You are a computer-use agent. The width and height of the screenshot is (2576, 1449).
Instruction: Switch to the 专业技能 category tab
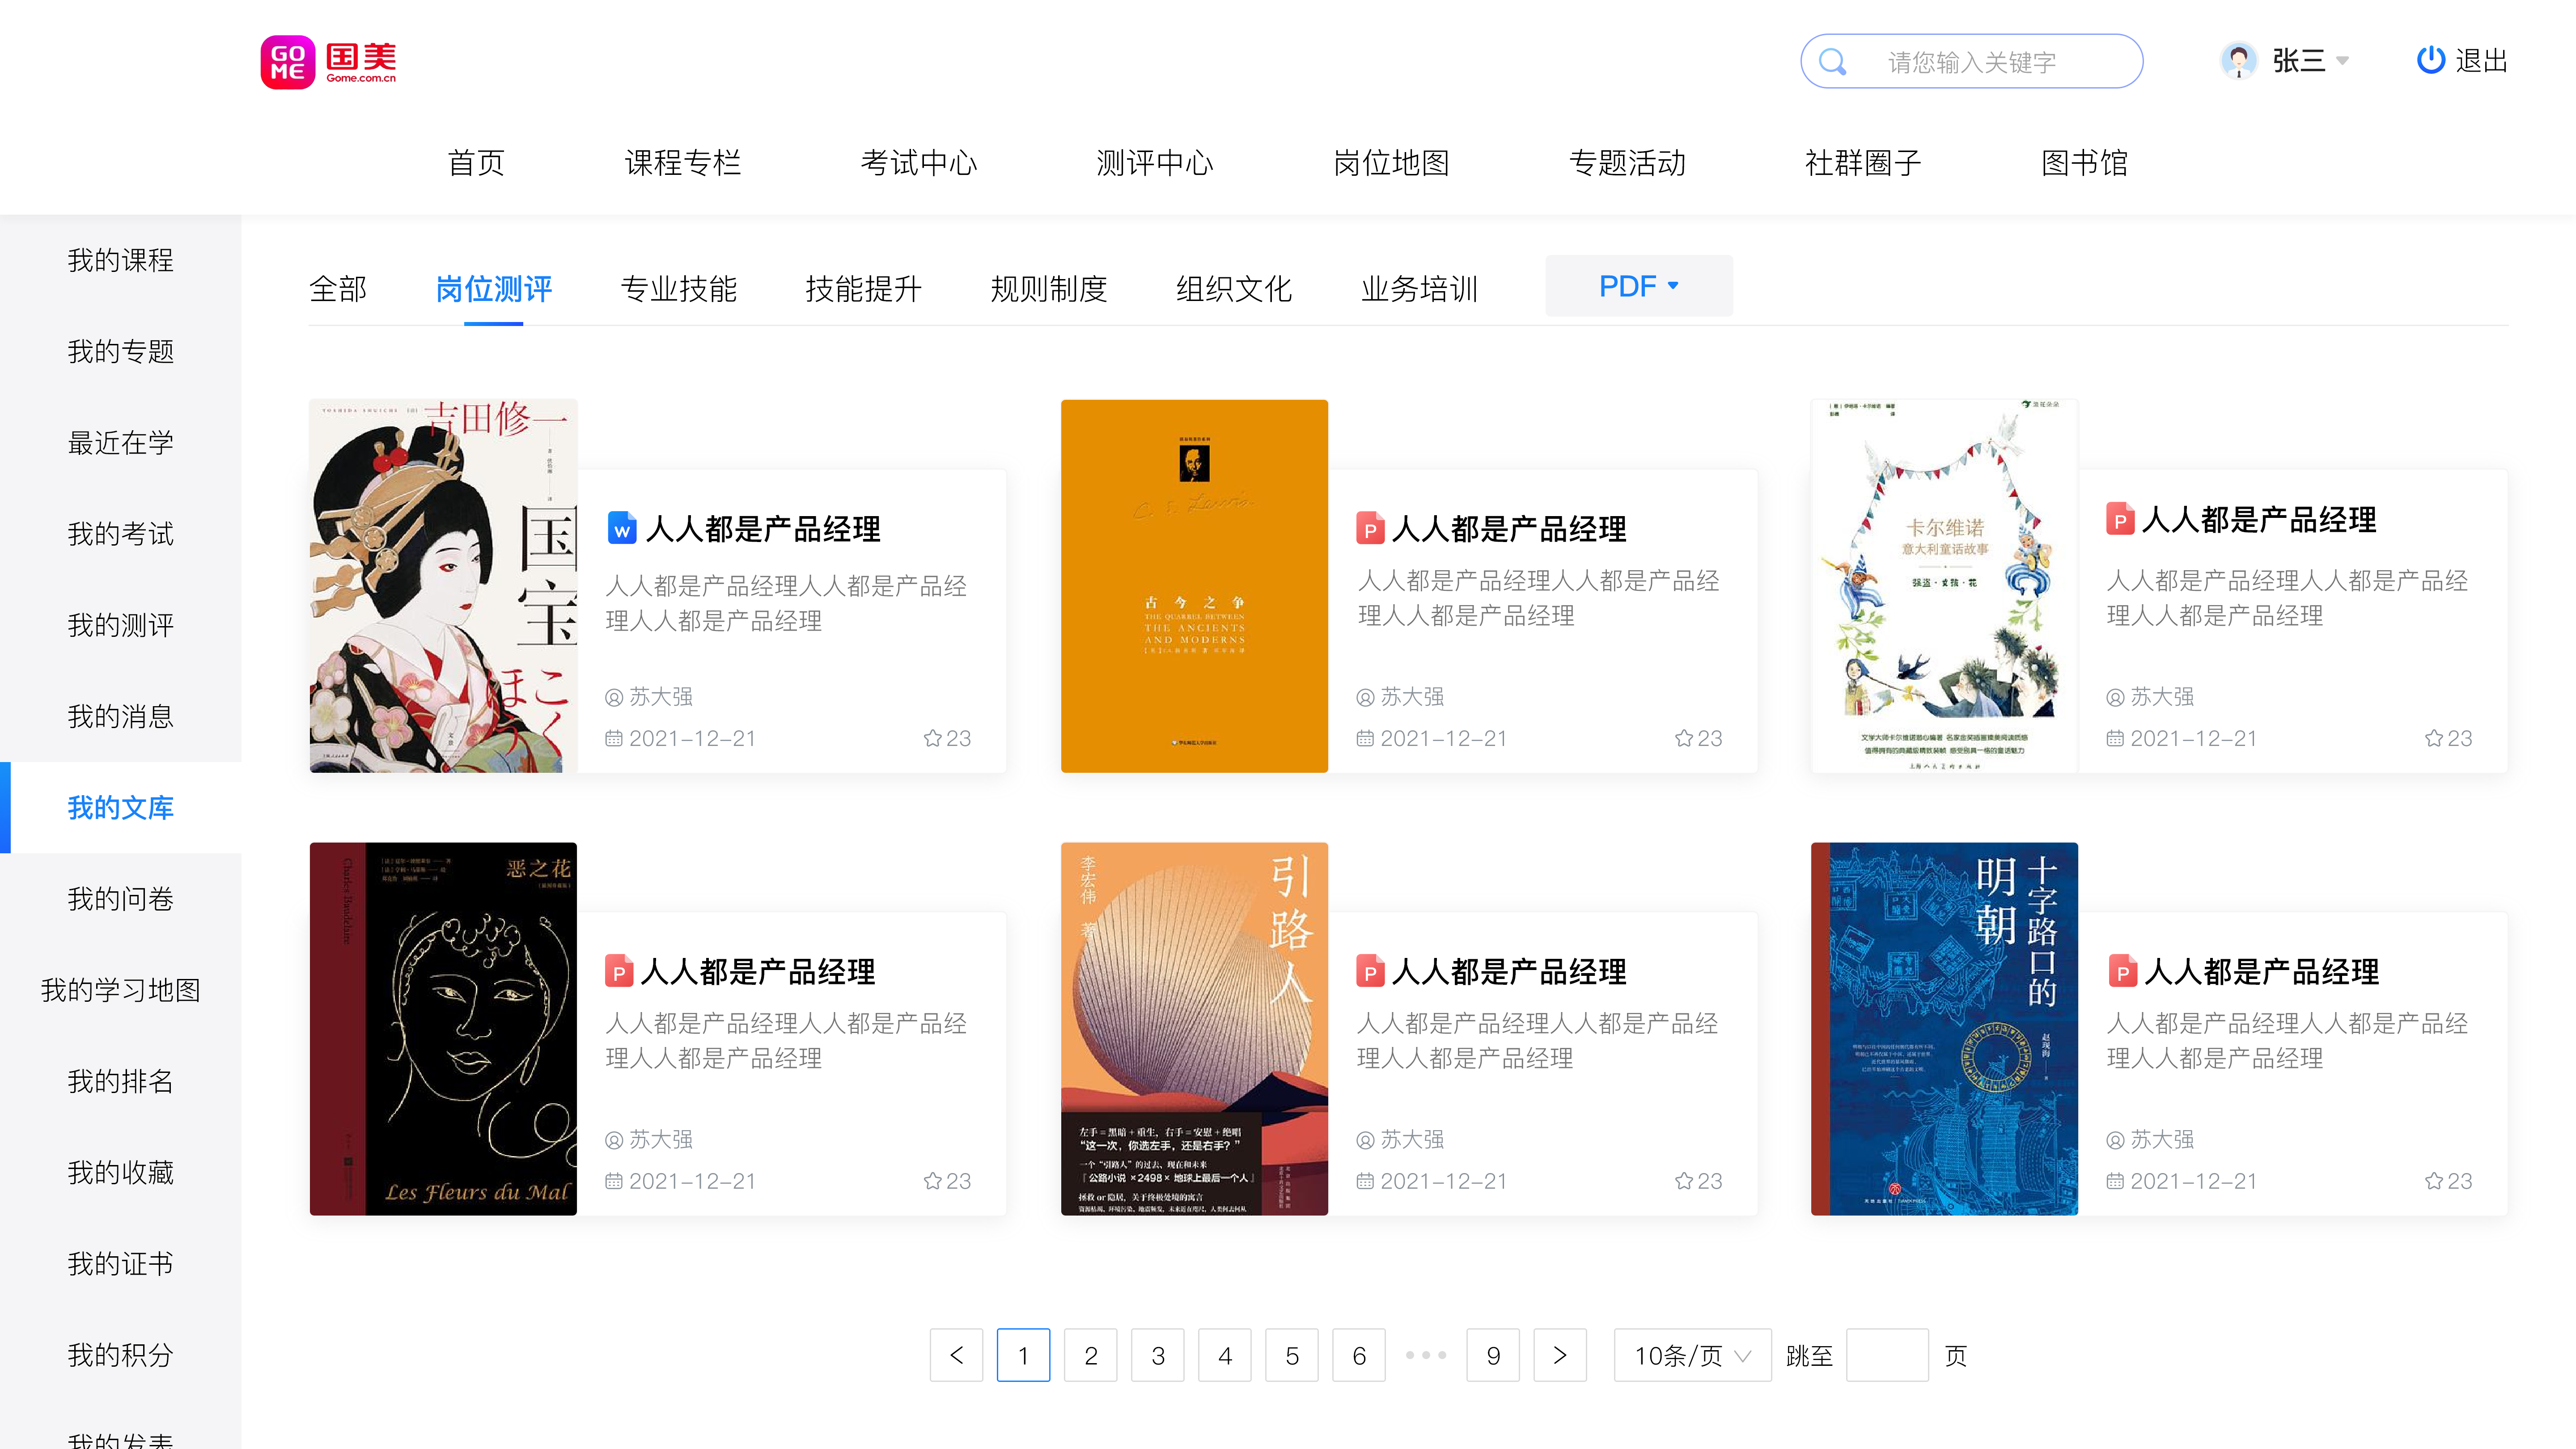pyautogui.click(x=679, y=289)
